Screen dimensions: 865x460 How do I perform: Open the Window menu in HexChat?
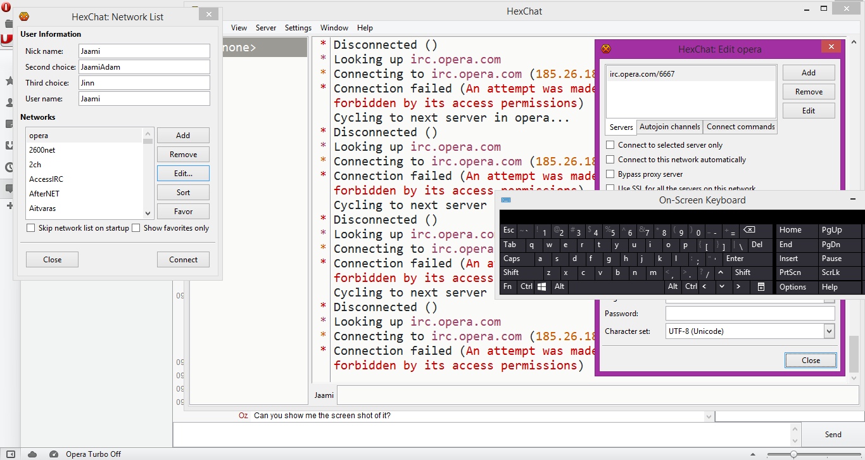click(x=334, y=28)
